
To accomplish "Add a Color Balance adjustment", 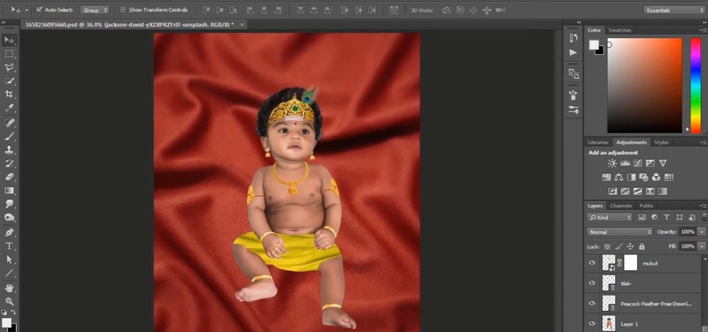I will [x=619, y=177].
